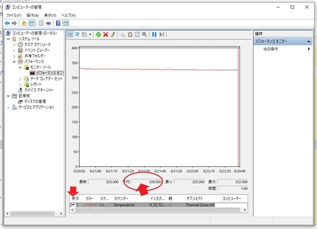Expand the 共有フォルダー node

tap(14, 56)
